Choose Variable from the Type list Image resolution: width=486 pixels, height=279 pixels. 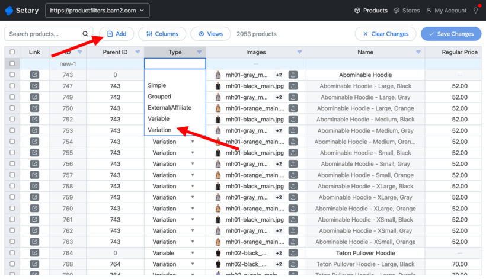click(175, 119)
